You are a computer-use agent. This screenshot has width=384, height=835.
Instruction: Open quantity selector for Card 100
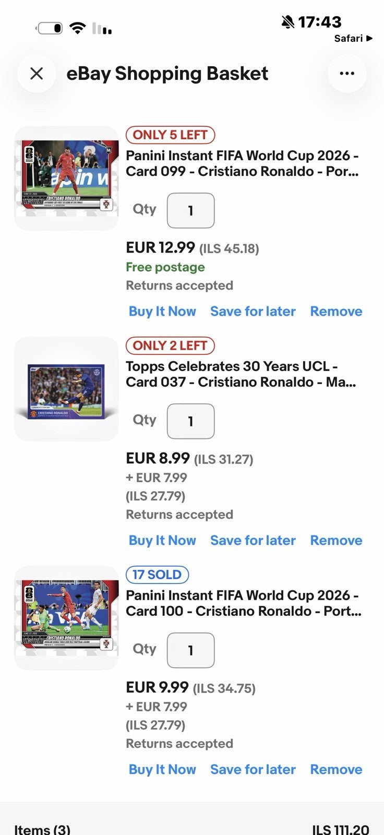(x=190, y=650)
